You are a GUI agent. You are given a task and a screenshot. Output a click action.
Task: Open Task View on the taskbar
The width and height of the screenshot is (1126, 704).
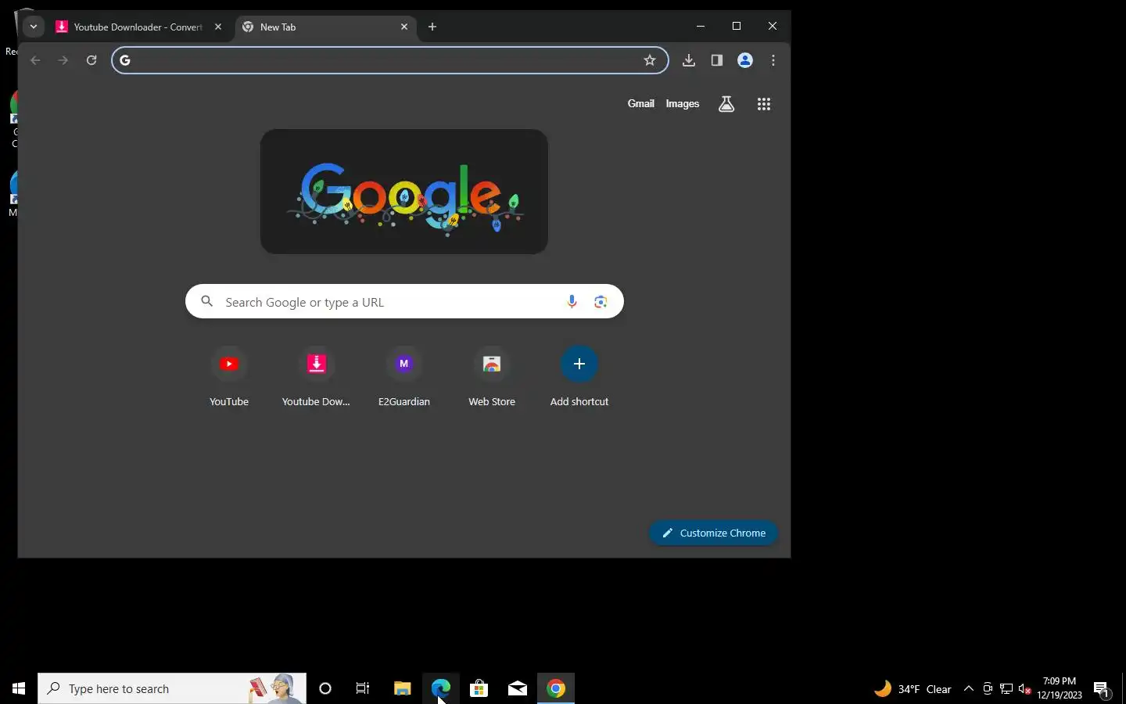tap(363, 688)
